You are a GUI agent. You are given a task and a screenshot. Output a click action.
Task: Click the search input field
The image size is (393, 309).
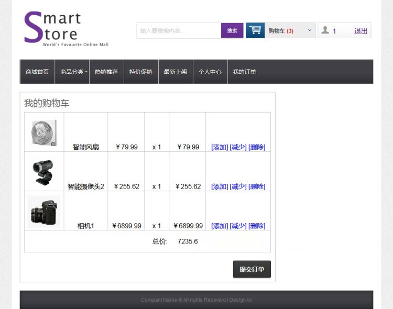178,31
